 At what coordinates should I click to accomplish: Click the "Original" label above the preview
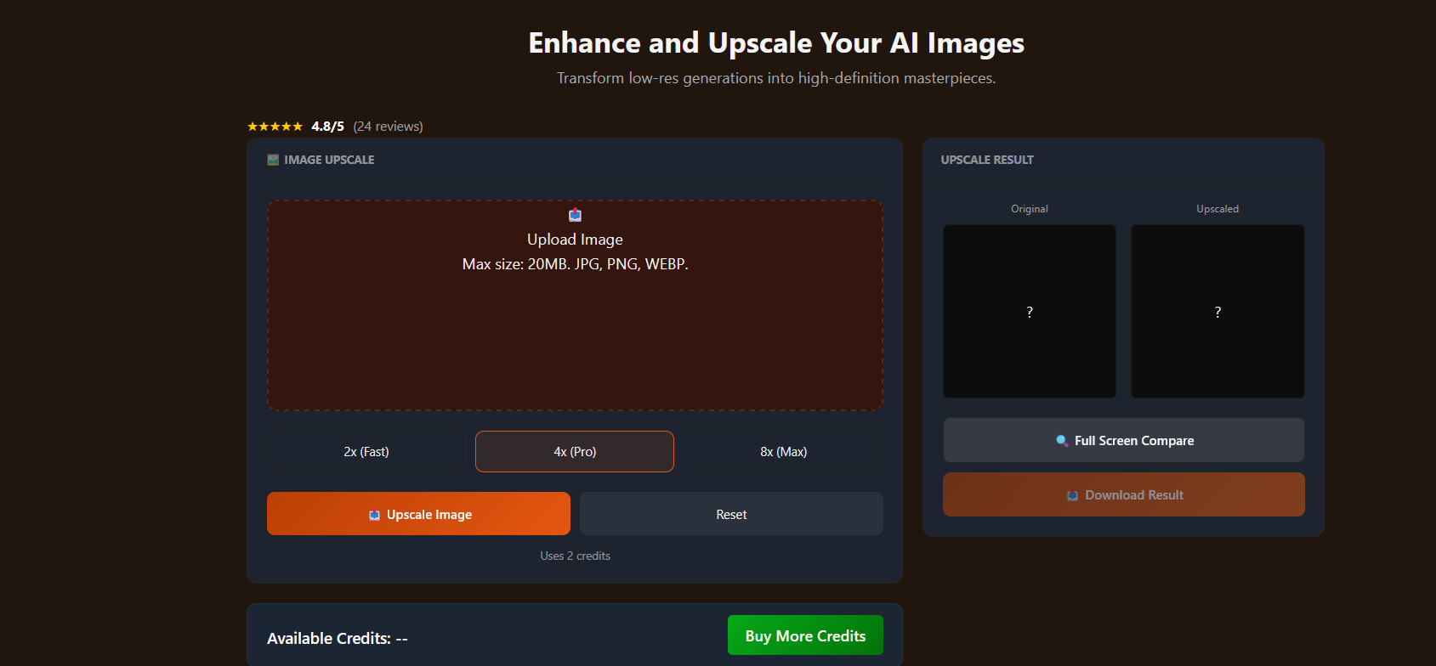pyautogui.click(x=1030, y=209)
